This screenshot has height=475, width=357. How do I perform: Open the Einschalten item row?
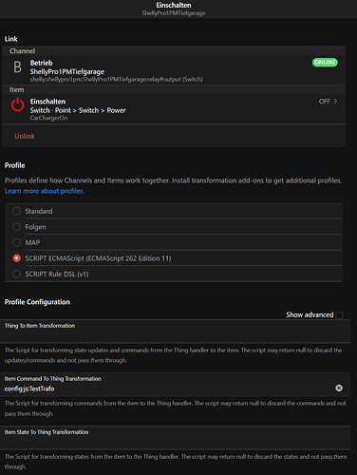[x=174, y=109]
